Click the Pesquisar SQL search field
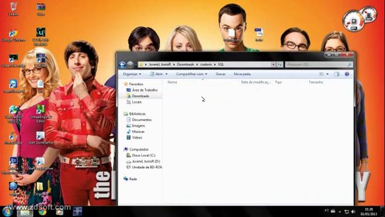 [318, 64]
